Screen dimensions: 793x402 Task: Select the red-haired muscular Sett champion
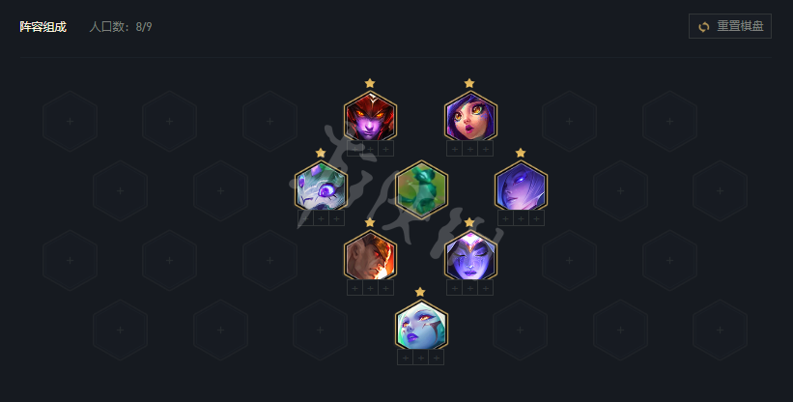tap(370, 257)
